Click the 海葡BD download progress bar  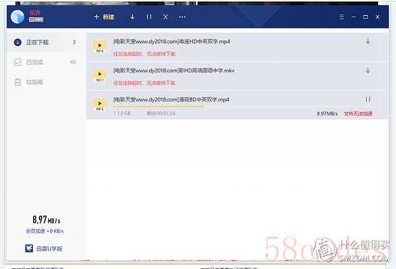click(158, 107)
